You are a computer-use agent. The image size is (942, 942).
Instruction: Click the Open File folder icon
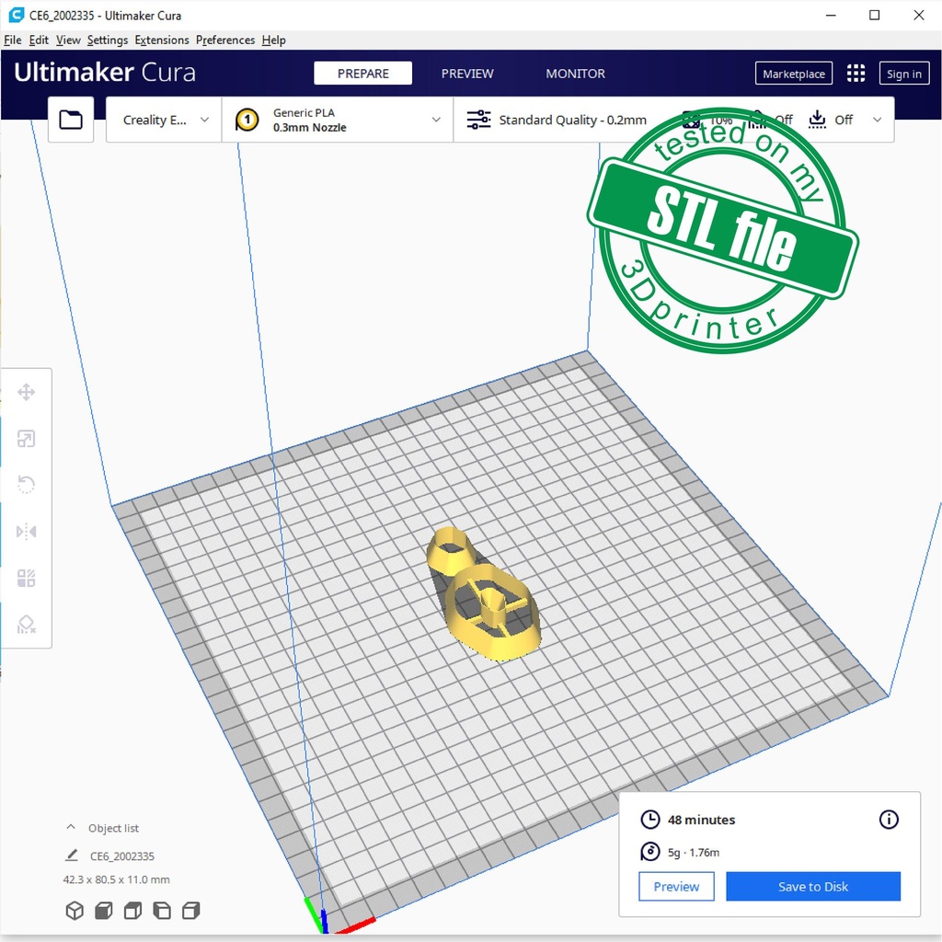click(x=71, y=120)
